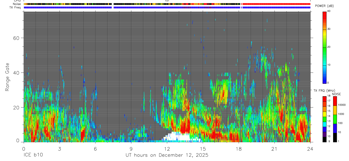Viewport: 349px width, 161px height.
Task: Click the Range Gate axis title
Action: tap(7, 77)
